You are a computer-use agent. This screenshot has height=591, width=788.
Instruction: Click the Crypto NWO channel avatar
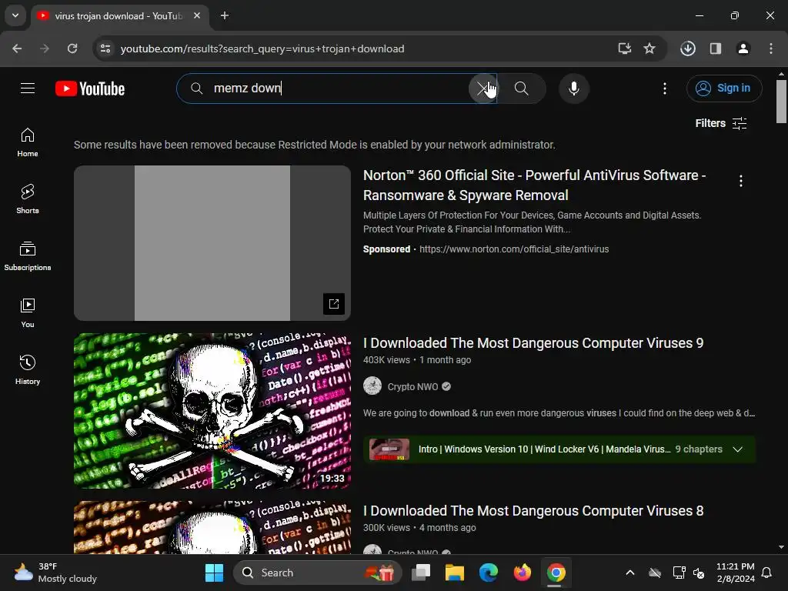(372, 386)
